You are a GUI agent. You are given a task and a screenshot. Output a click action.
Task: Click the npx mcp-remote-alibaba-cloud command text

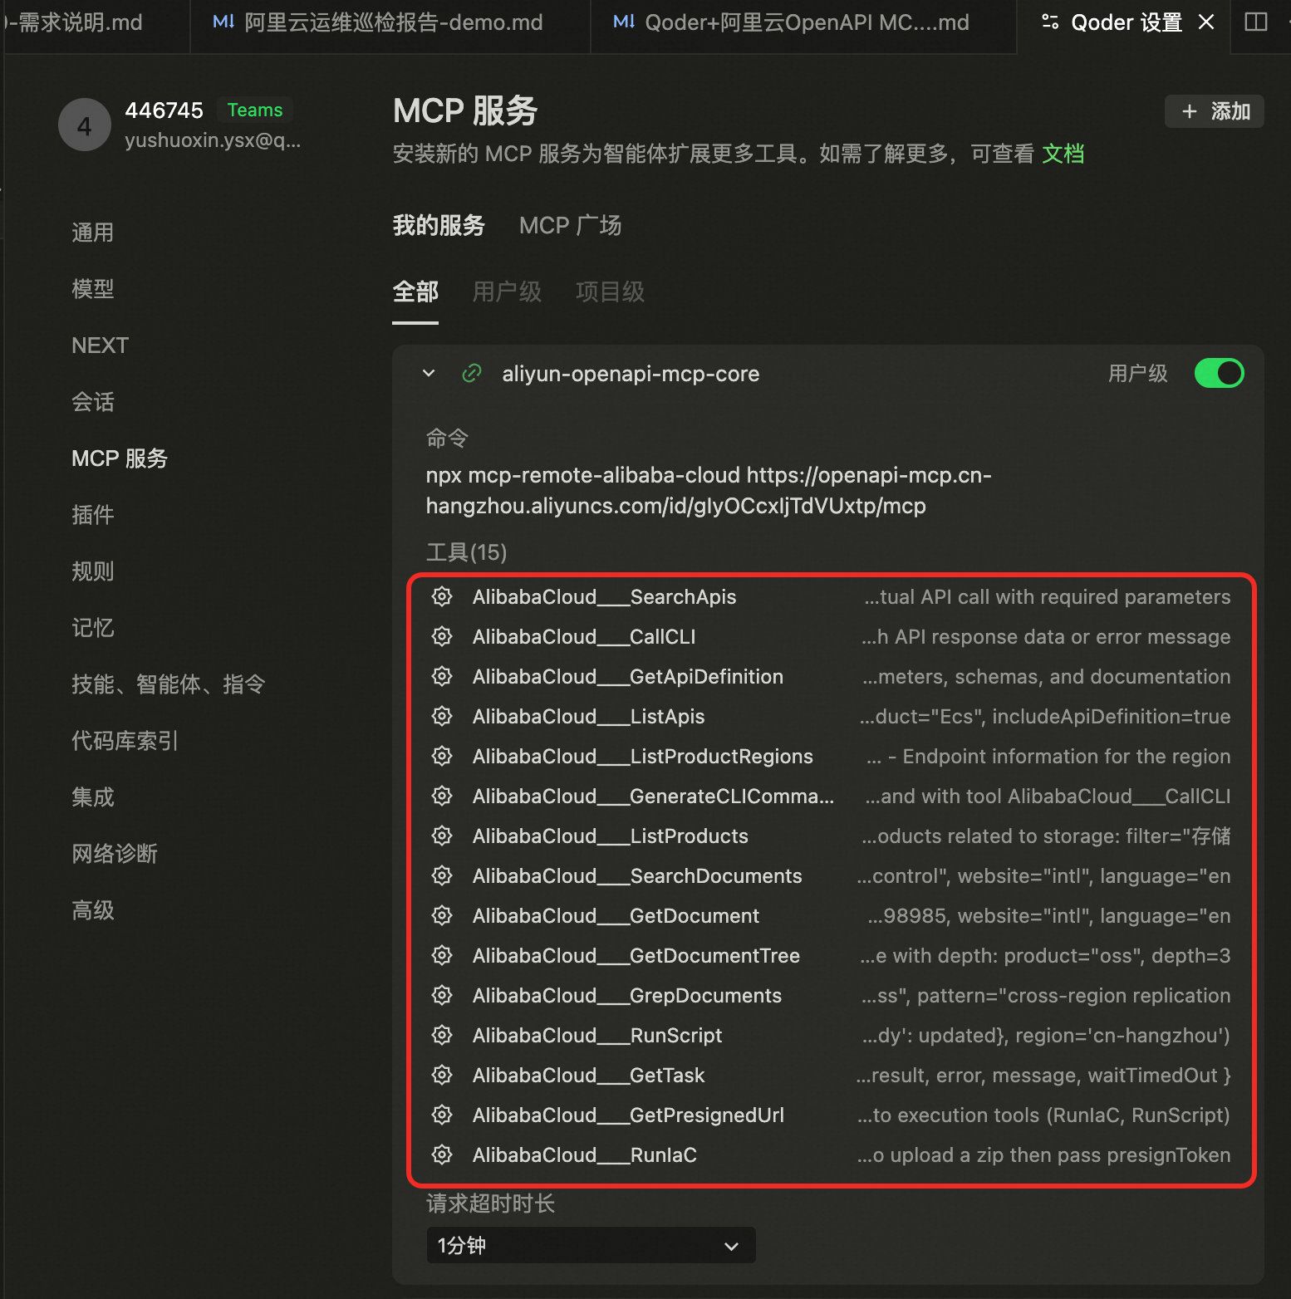pos(709,491)
